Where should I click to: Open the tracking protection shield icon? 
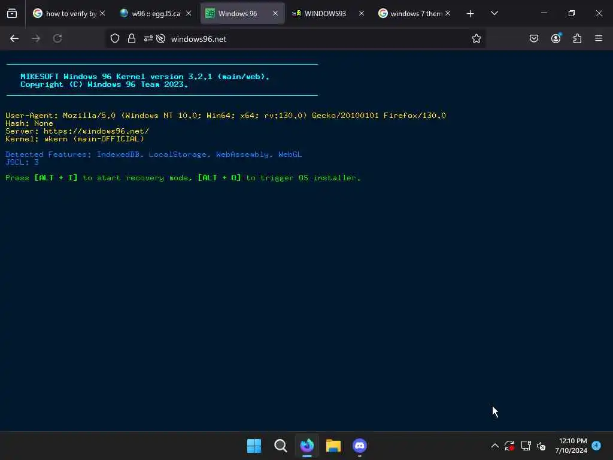click(114, 39)
